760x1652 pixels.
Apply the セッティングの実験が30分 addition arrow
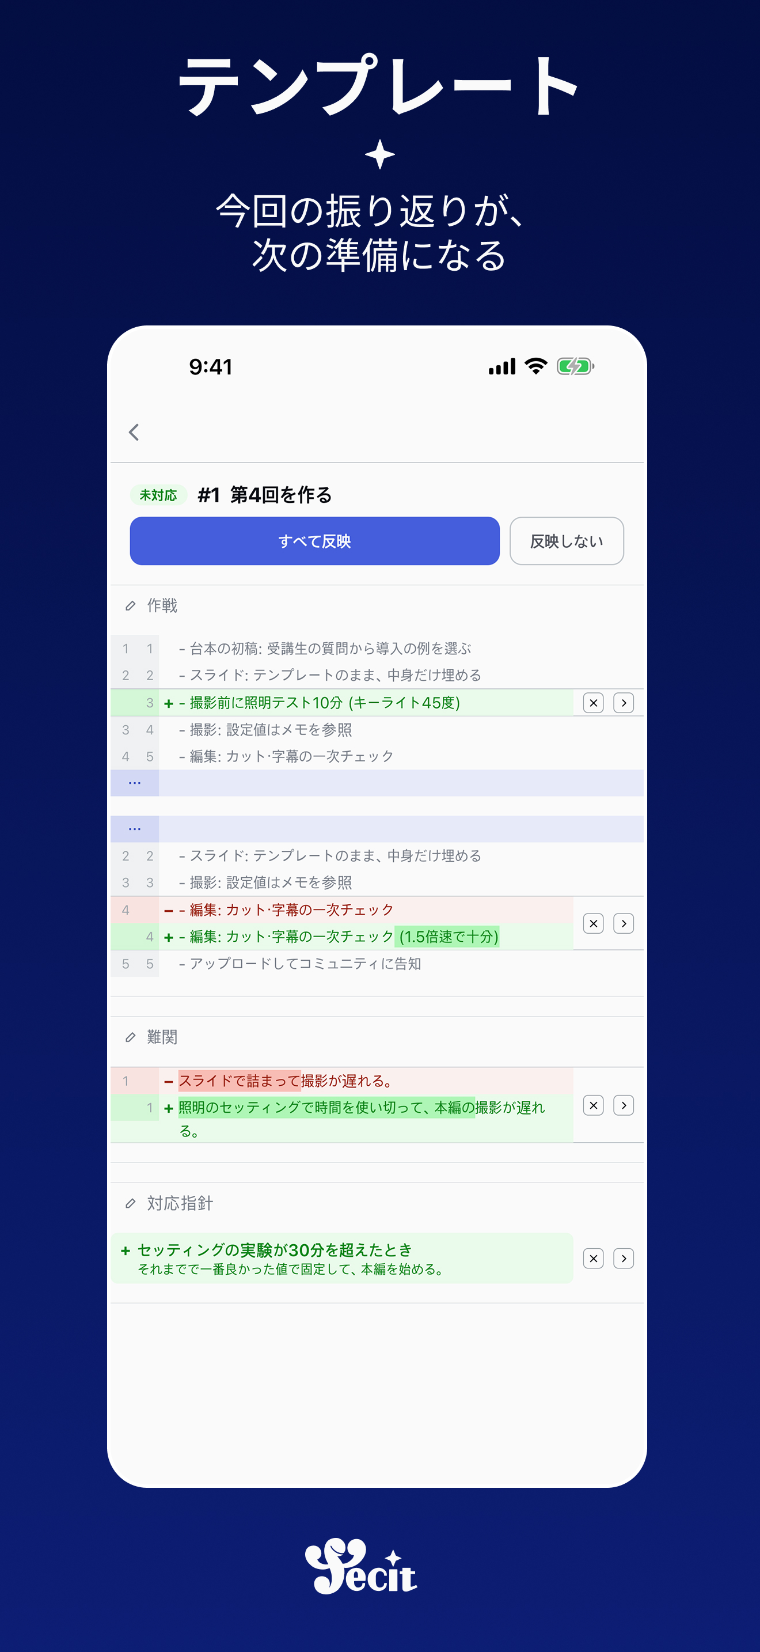[624, 1259]
